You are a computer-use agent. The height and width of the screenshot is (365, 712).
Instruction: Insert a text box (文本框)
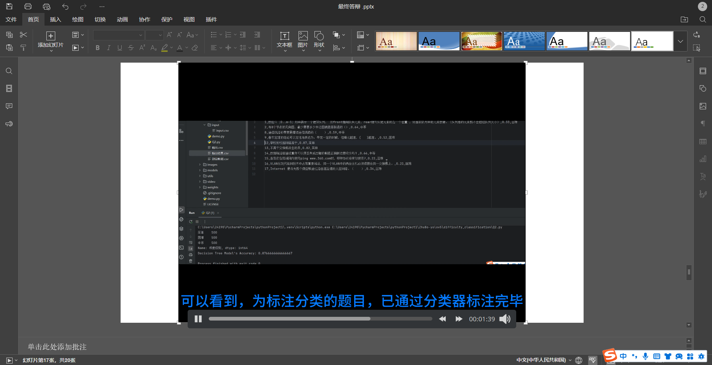pyautogui.click(x=284, y=41)
